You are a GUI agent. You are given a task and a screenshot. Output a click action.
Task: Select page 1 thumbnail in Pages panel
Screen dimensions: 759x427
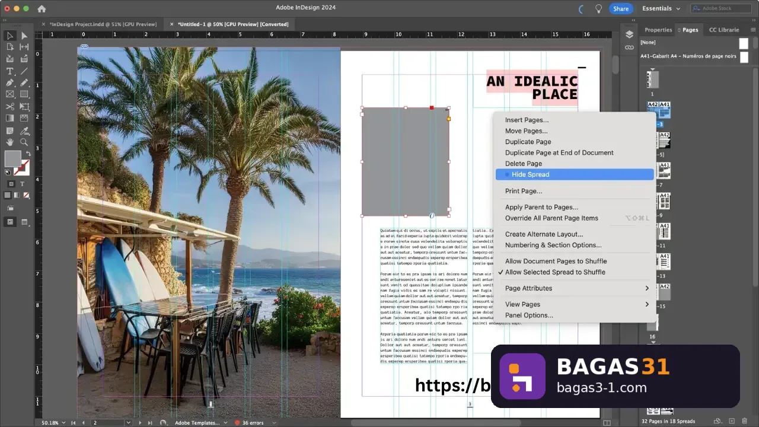tap(653, 80)
